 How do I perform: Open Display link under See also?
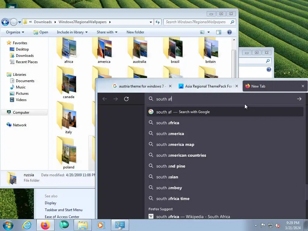(x=51, y=203)
